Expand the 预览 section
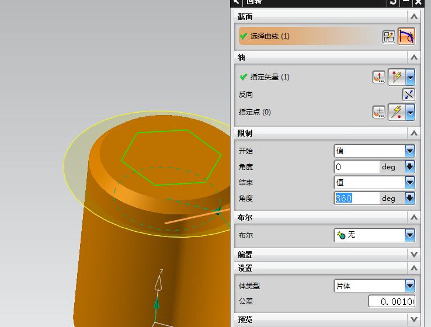Image resolution: width=431 pixels, height=327 pixels. (414, 319)
